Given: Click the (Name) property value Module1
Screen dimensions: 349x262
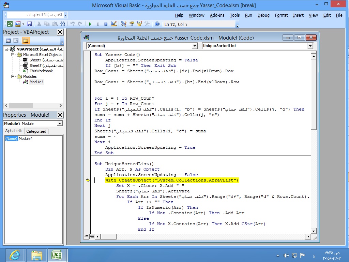Looking at the screenshot, I should point(40,139).
